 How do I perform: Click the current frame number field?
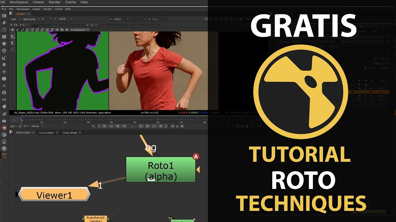(x=133, y=126)
